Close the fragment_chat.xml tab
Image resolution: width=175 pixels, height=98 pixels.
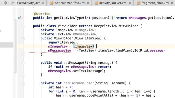[172, 3]
